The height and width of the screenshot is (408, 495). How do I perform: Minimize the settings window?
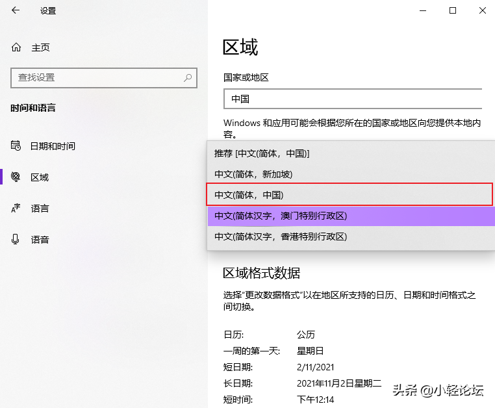point(423,10)
